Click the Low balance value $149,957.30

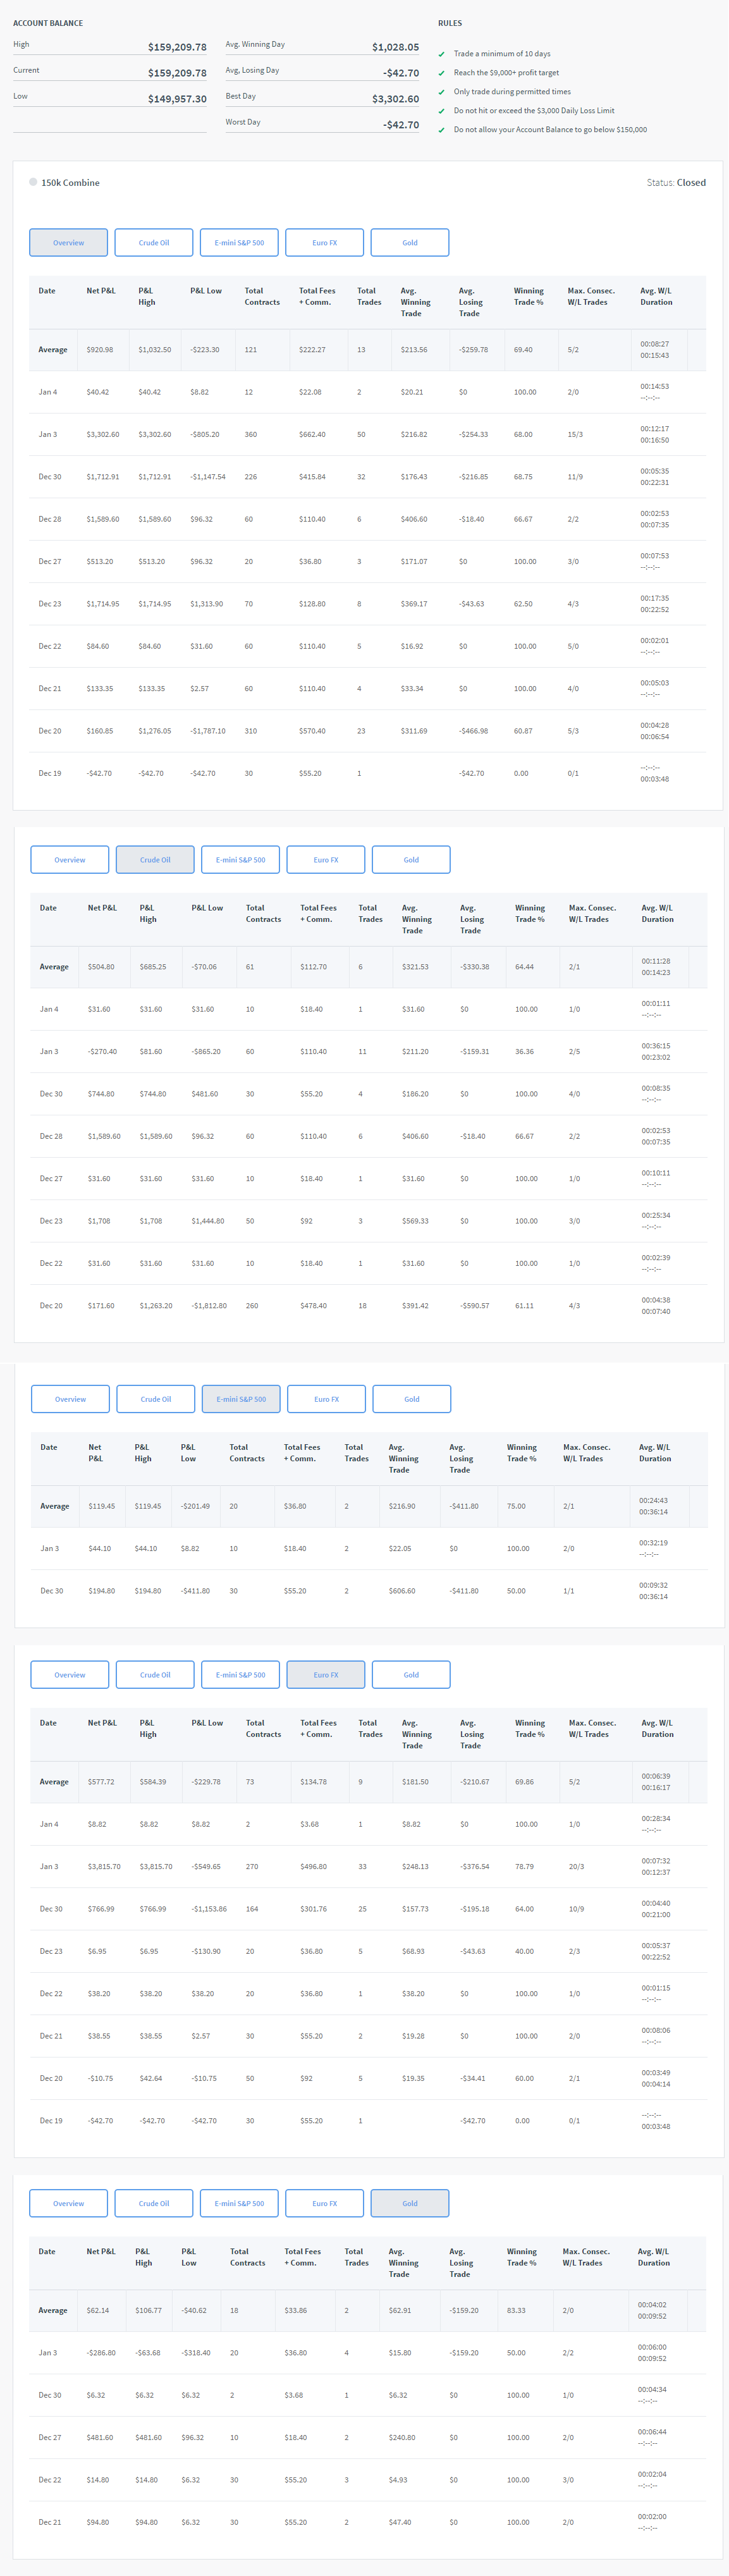177,99
